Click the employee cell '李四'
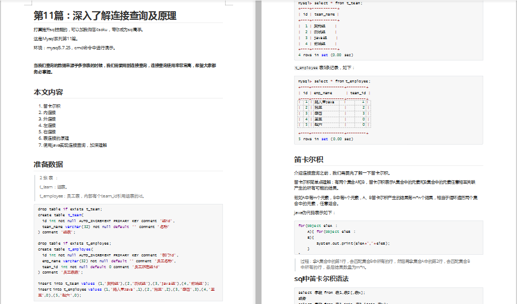 [318, 113]
